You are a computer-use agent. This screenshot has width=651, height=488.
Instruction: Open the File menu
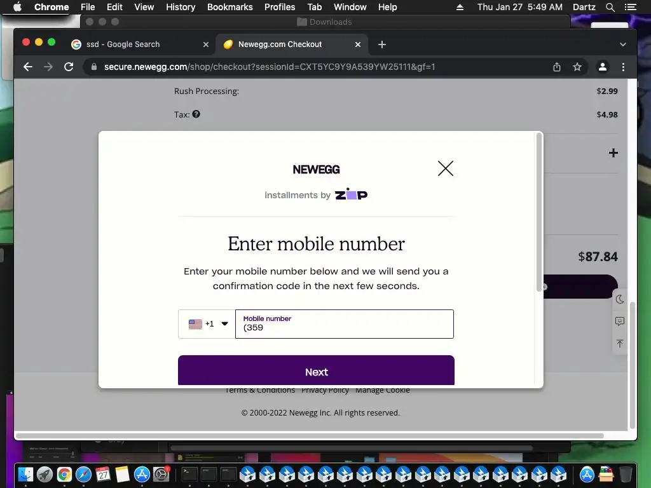pos(88,7)
